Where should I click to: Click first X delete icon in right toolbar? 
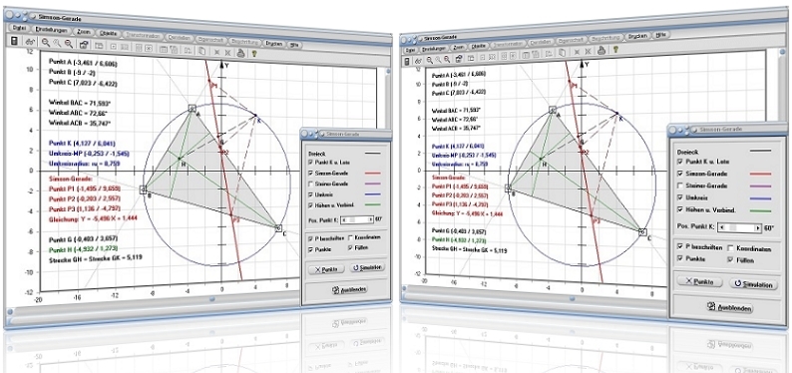[577, 52]
